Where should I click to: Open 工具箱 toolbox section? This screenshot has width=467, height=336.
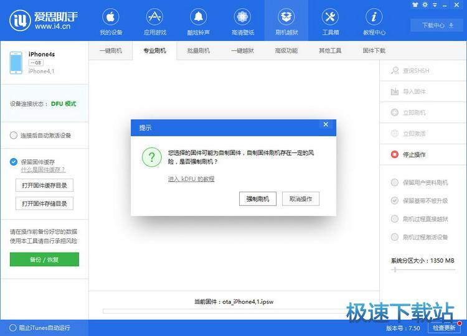coord(330,22)
